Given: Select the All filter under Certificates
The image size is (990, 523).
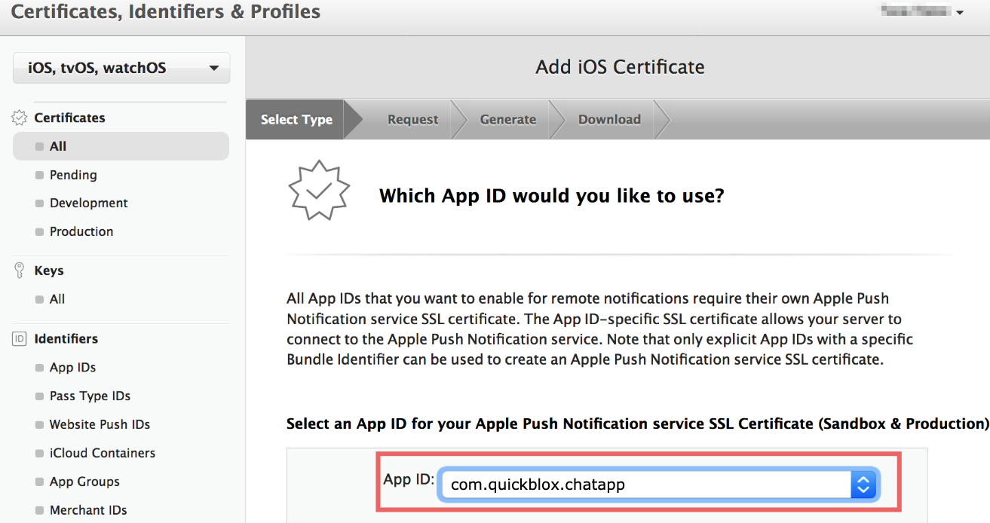Looking at the screenshot, I should coord(59,146).
